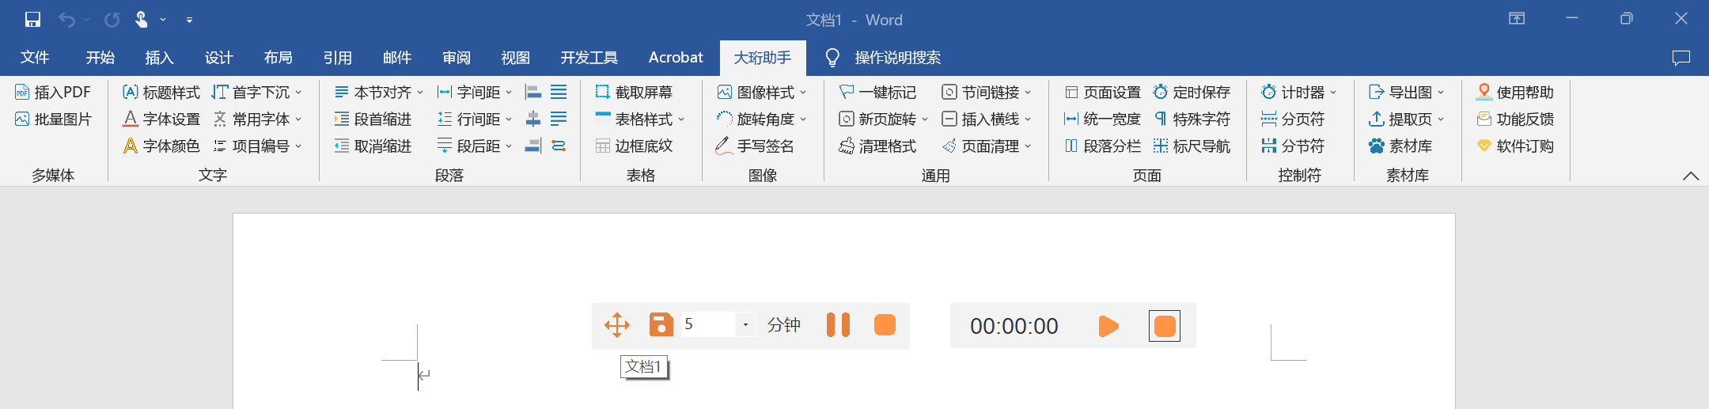Switch to the 引用 ribbon tab
Image resolution: width=1709 pixels, height=409 pixels.
tap(338, 57)
